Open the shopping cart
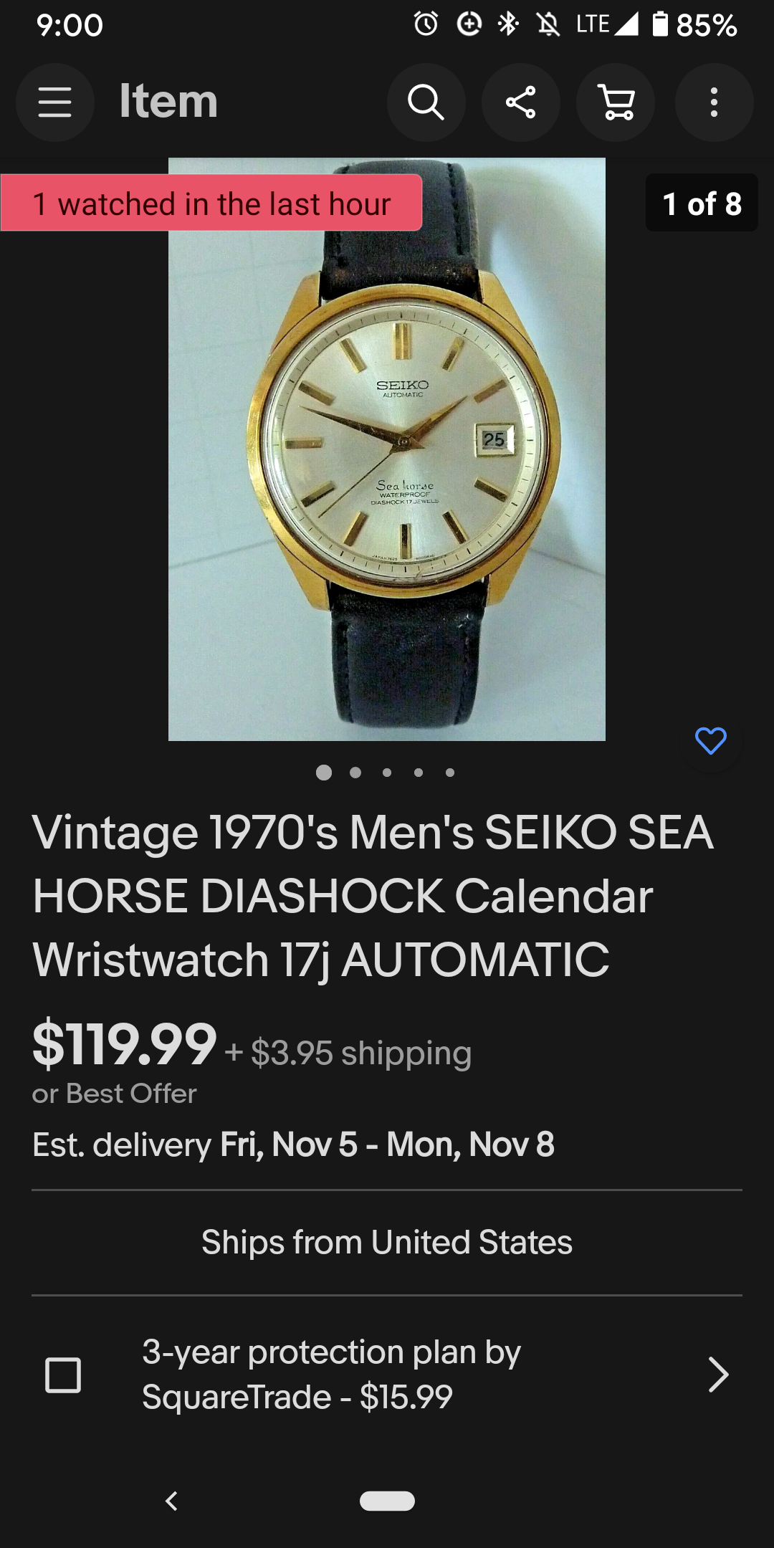 click(x=616, y=102)
